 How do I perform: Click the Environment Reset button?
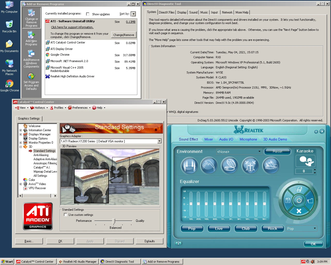(277, 152)
